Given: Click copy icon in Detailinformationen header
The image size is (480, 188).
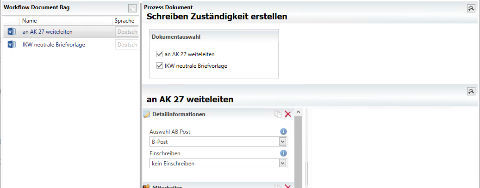Looking at the screenshot, I should point(278,114).
